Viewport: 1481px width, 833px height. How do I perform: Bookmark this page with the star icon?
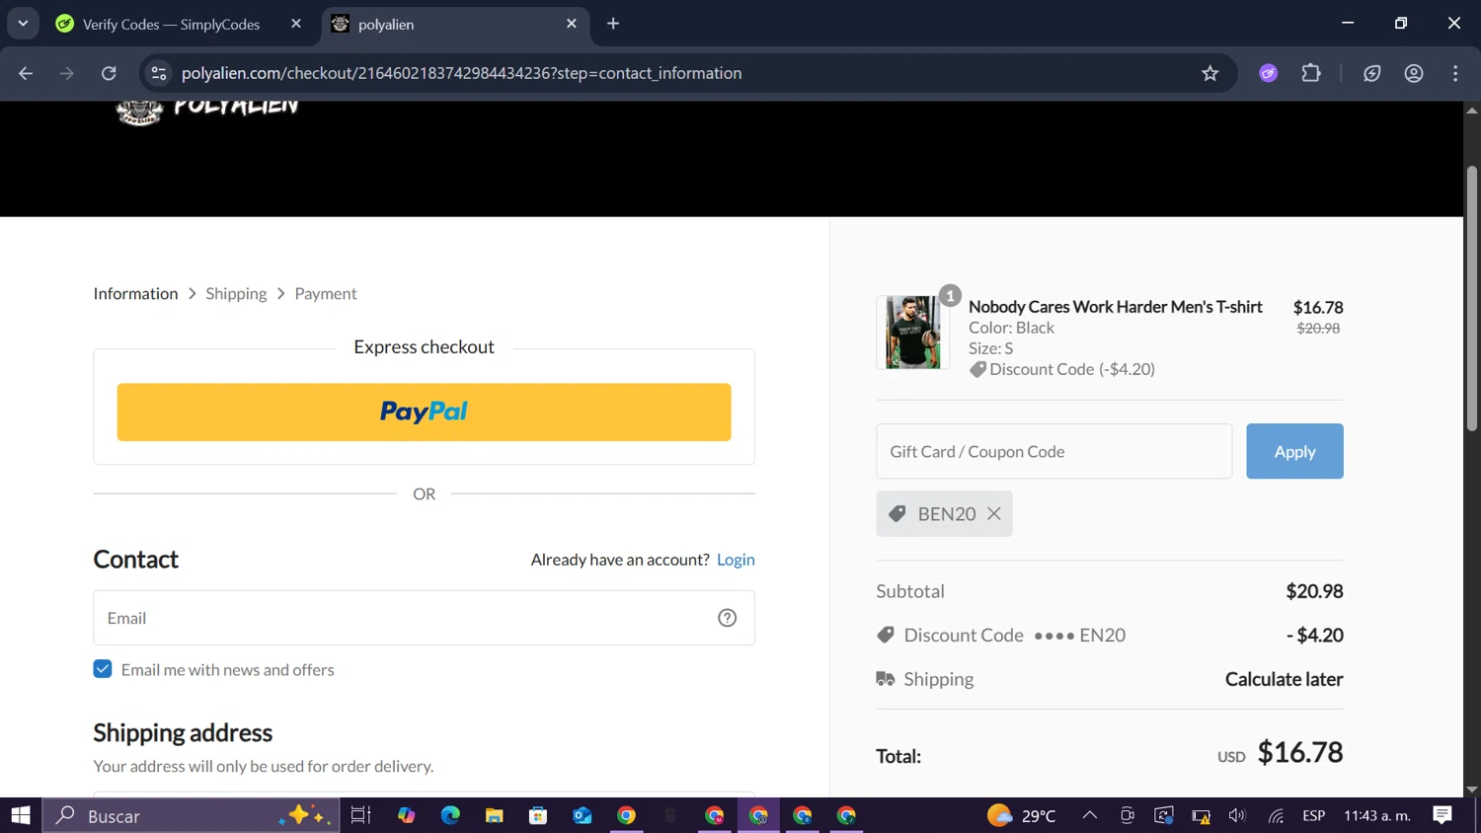(x=1209, y=73)
